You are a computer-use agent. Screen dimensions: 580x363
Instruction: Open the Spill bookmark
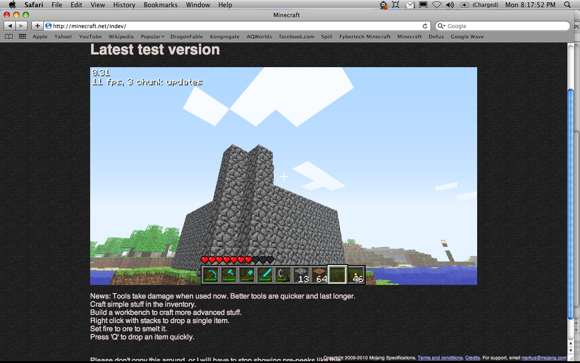327,37
